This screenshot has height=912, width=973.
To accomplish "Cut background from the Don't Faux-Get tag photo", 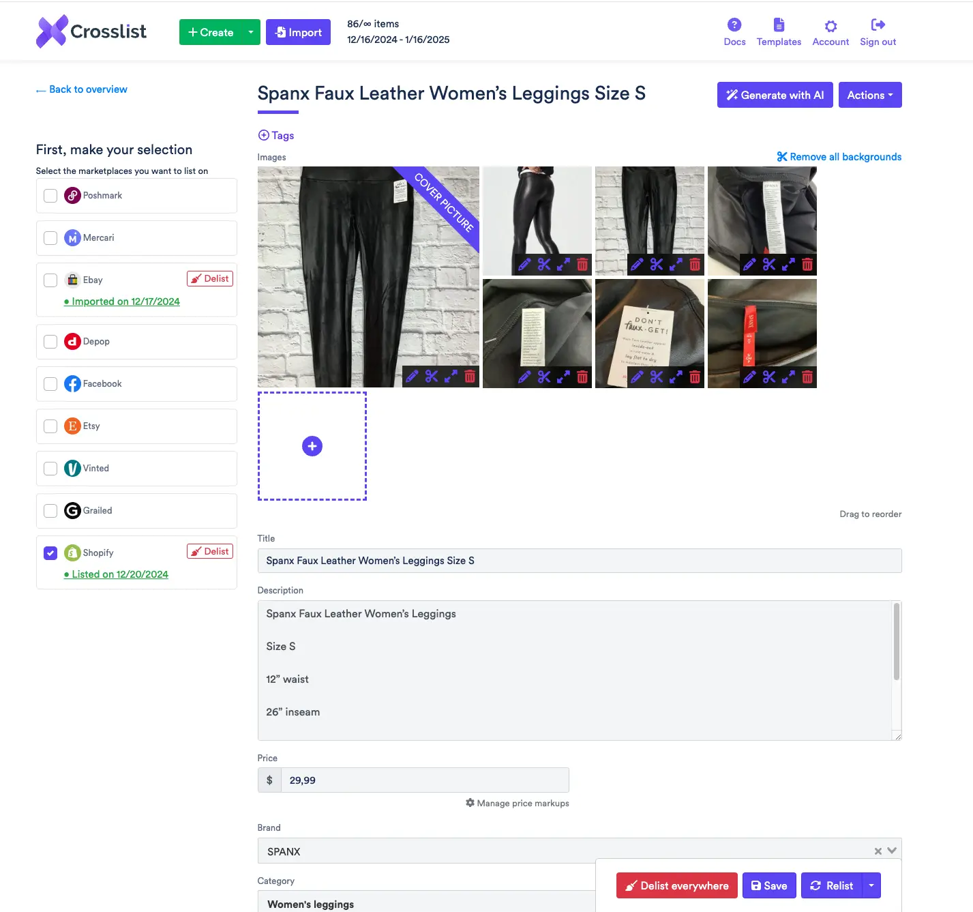I will pos(657,377).
